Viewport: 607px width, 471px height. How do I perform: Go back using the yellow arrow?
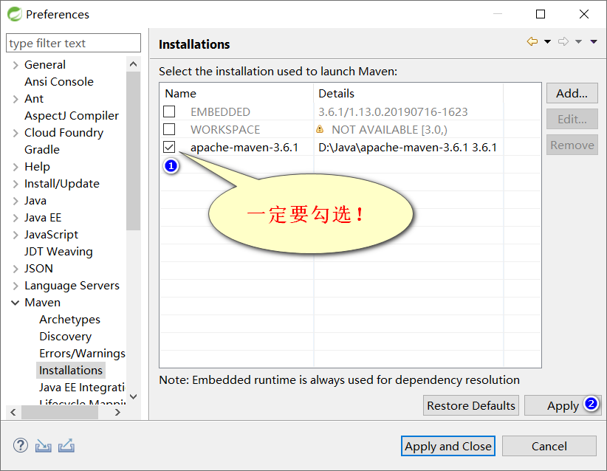tap(532, 41)
